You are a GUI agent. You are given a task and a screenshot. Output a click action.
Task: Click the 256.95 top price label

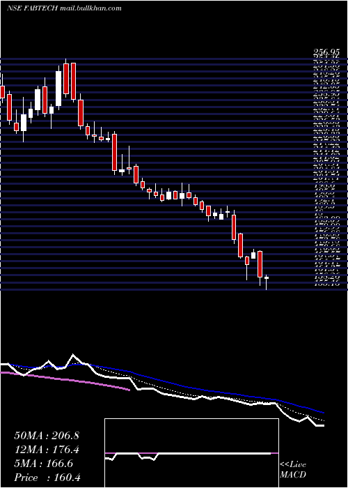[x=326, y=54]
